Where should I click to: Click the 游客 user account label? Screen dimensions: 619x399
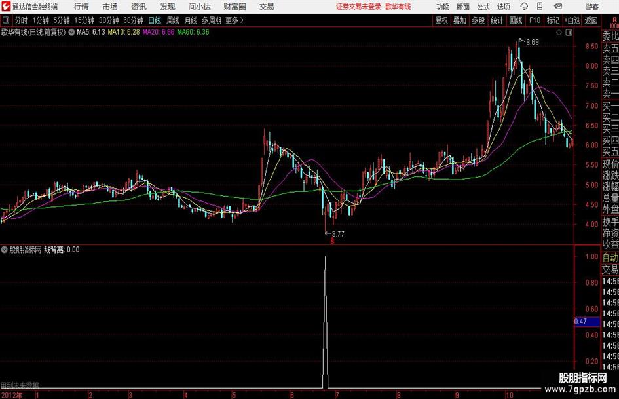592,7
